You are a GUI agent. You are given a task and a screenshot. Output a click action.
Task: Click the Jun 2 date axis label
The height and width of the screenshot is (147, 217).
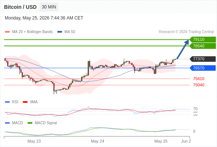[x=186, y=141]
